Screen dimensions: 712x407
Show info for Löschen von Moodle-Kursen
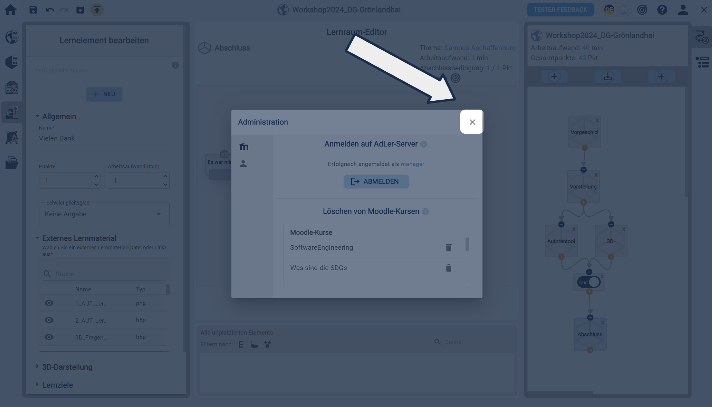pos(426,211)
